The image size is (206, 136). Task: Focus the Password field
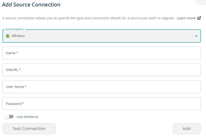point(102,104)
